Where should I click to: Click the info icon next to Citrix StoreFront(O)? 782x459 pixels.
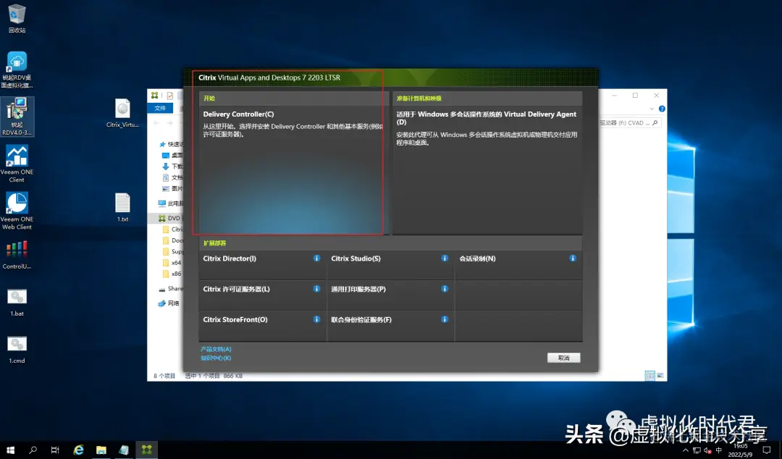(316, 319)
